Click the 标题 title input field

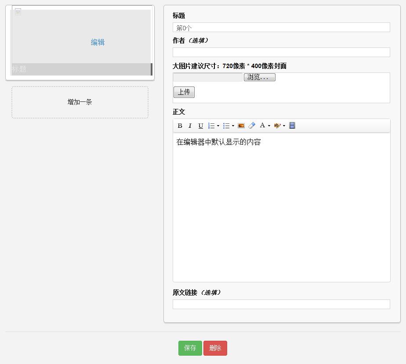click(x=281, y=28)
